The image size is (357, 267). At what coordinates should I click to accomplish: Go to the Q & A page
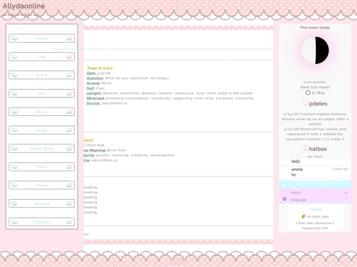coord(42,75)
